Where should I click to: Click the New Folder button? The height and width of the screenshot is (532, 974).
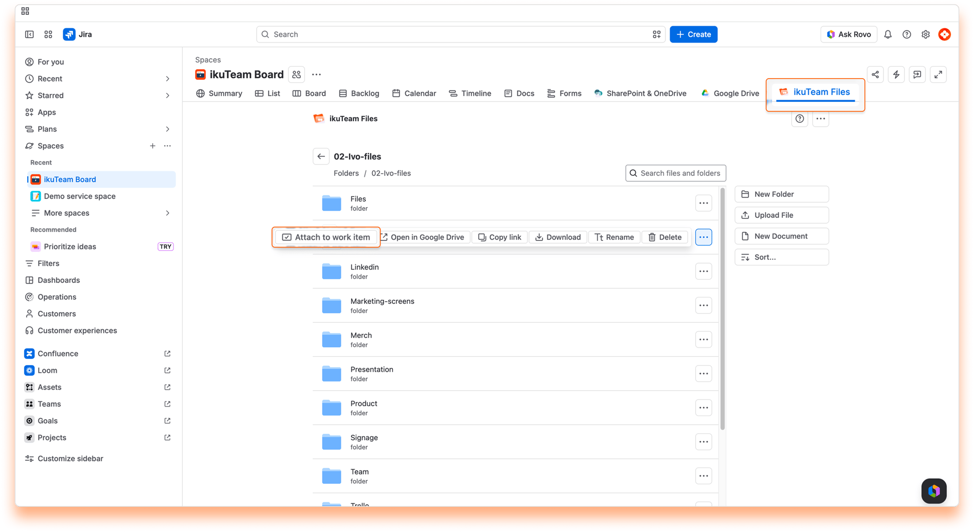pyautogui.click(x=781, y=194)
